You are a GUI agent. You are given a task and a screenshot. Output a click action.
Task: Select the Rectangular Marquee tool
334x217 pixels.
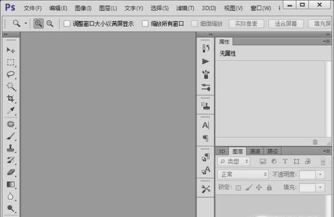(x=10, y=63)
